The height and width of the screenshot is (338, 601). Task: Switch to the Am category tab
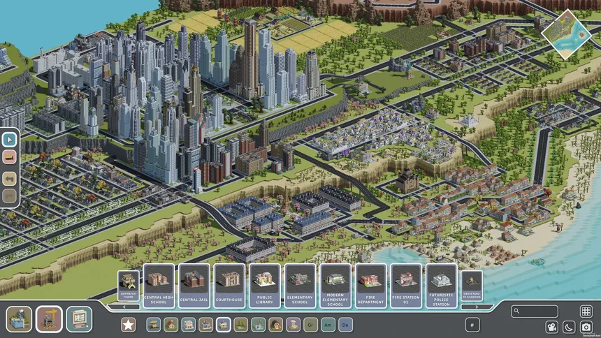click(x=328, y=325)
